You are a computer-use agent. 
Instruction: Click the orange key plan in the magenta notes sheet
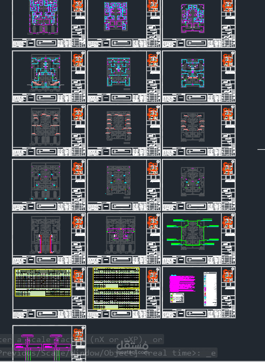click(x=227, y=276)
